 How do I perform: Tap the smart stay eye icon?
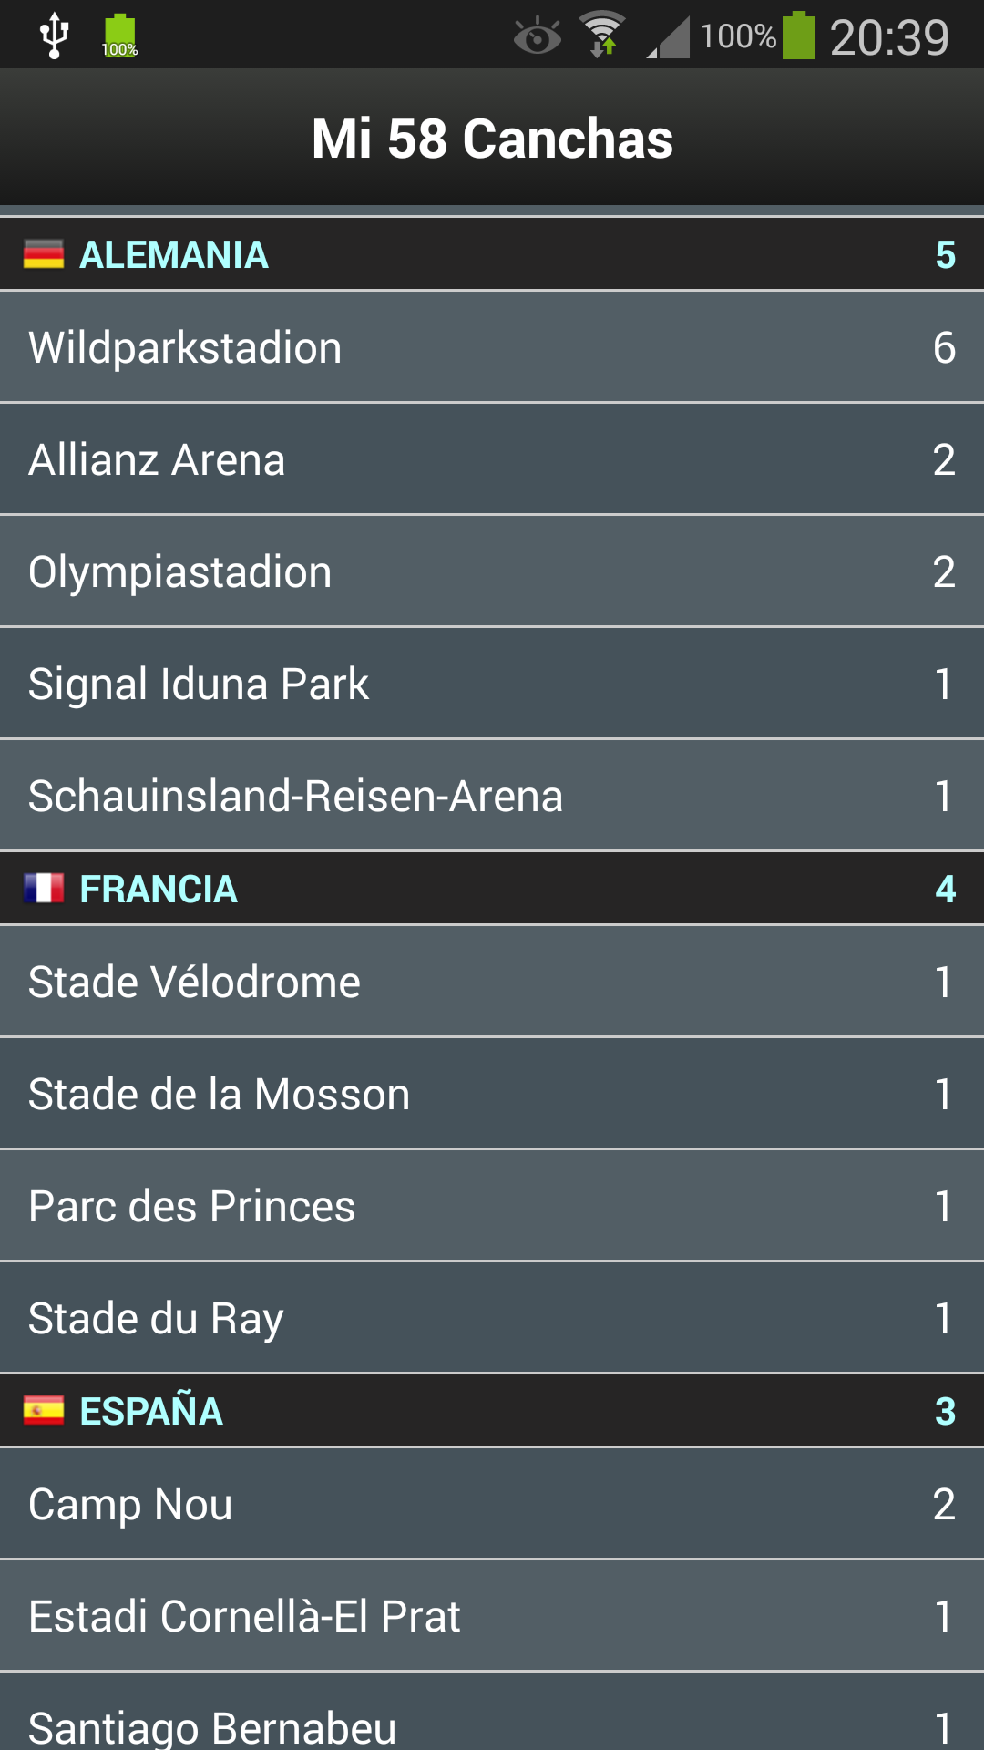[x=538, y=36]
